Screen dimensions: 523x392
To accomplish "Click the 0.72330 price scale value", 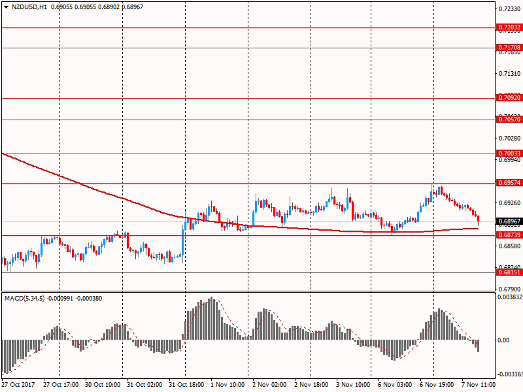I will click(510, 9).
